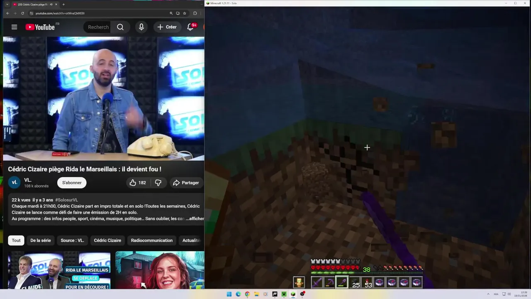The height and width of the screenshot is (299, 531).
Task: Select the shovel hotbar slot in Minecraft
Action: (x=342, y=283)
